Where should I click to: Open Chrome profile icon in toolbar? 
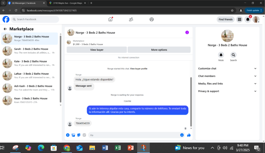(241, 10)
